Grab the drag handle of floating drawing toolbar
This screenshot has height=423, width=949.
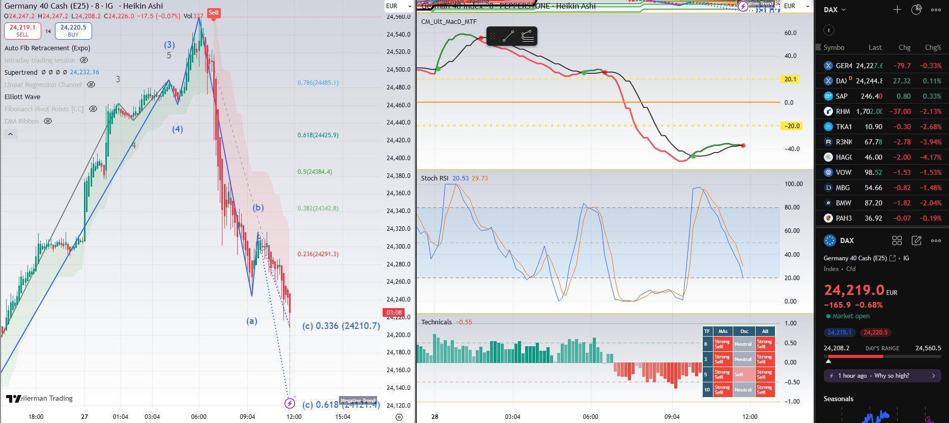pos(492,36)
